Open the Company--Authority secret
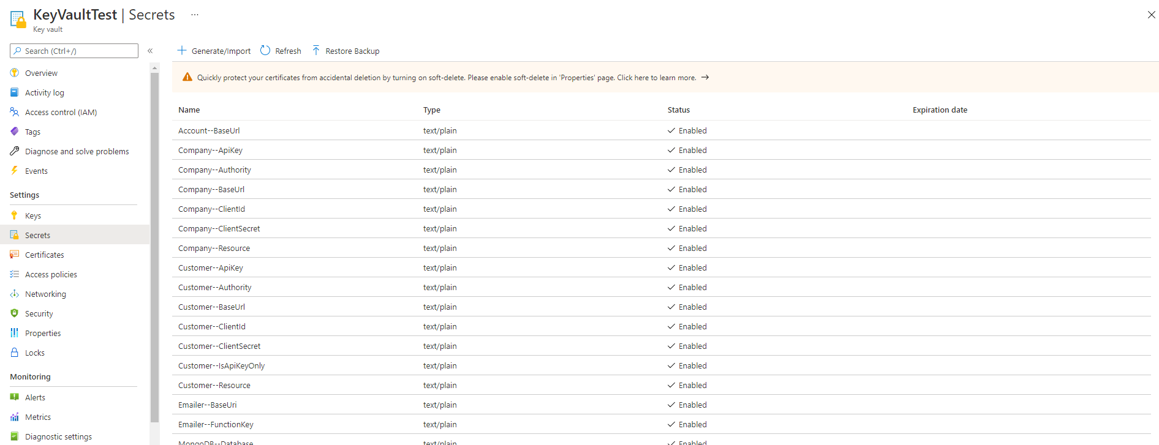 pyautogui.click(x=214, y=170)
